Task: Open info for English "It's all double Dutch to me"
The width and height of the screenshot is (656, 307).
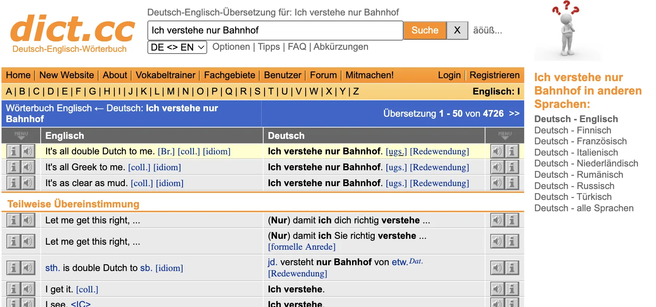Action: point(13,151)
